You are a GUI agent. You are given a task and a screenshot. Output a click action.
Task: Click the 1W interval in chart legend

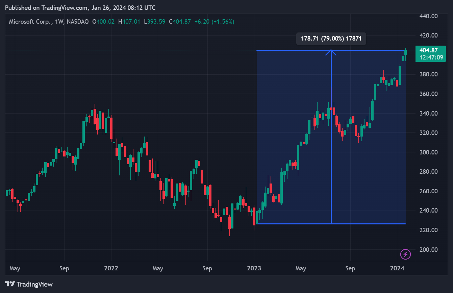tap(59, 22)
